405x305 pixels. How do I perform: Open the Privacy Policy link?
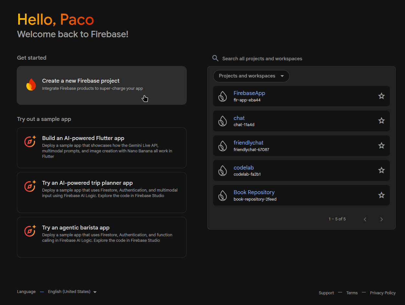point(383,293)
